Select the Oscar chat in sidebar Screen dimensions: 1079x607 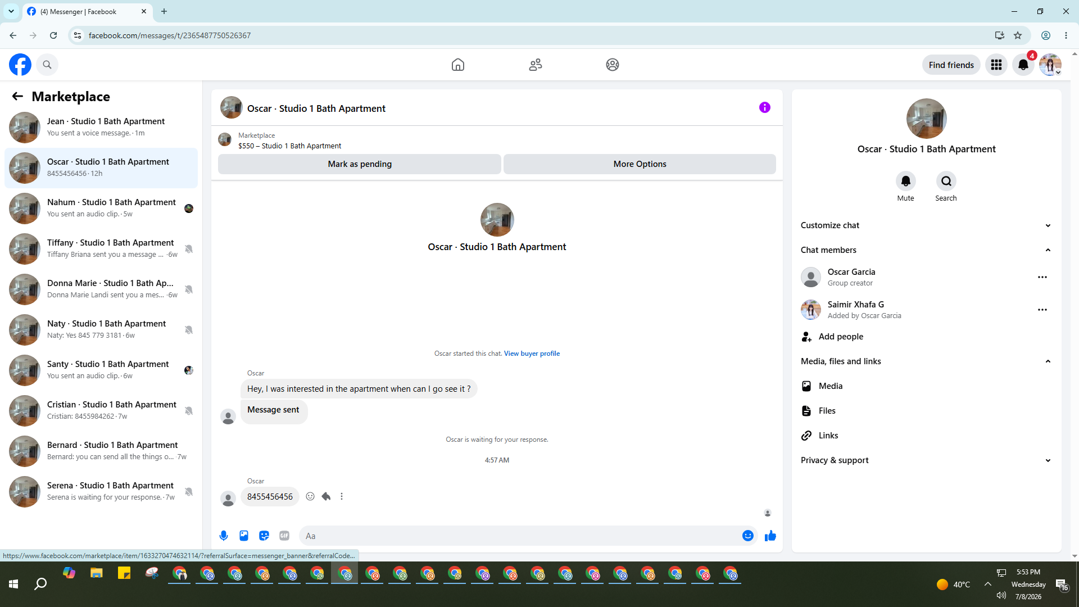[101, 168]
